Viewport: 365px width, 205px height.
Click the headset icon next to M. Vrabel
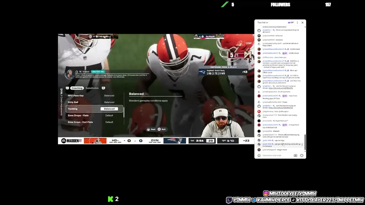[77, 71]
